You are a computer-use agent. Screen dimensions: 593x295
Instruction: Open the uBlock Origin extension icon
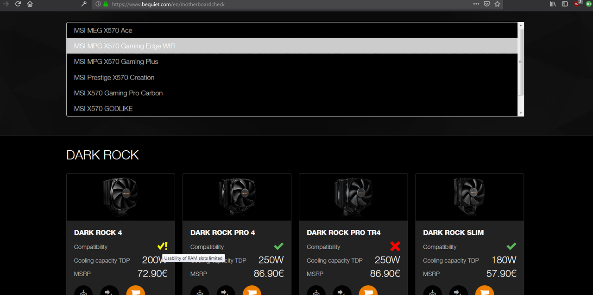point(577,3)
